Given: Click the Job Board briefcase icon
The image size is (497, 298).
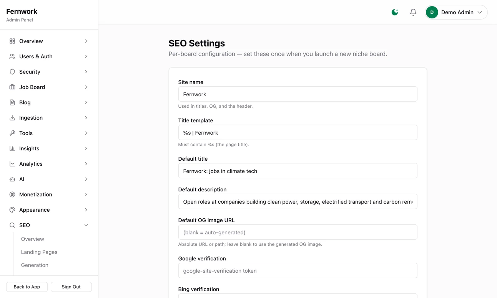Looking at the screenshot, I should (x=12, y=87).
